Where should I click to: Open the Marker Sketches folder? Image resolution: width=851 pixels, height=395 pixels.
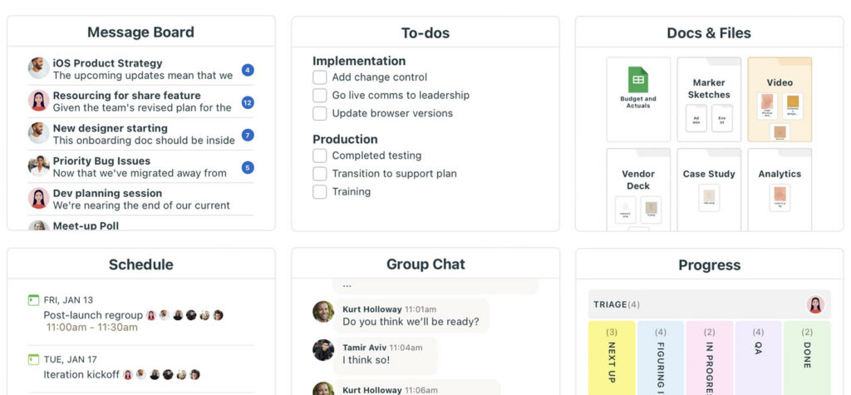pyautogui.click(x=709, y=99)
